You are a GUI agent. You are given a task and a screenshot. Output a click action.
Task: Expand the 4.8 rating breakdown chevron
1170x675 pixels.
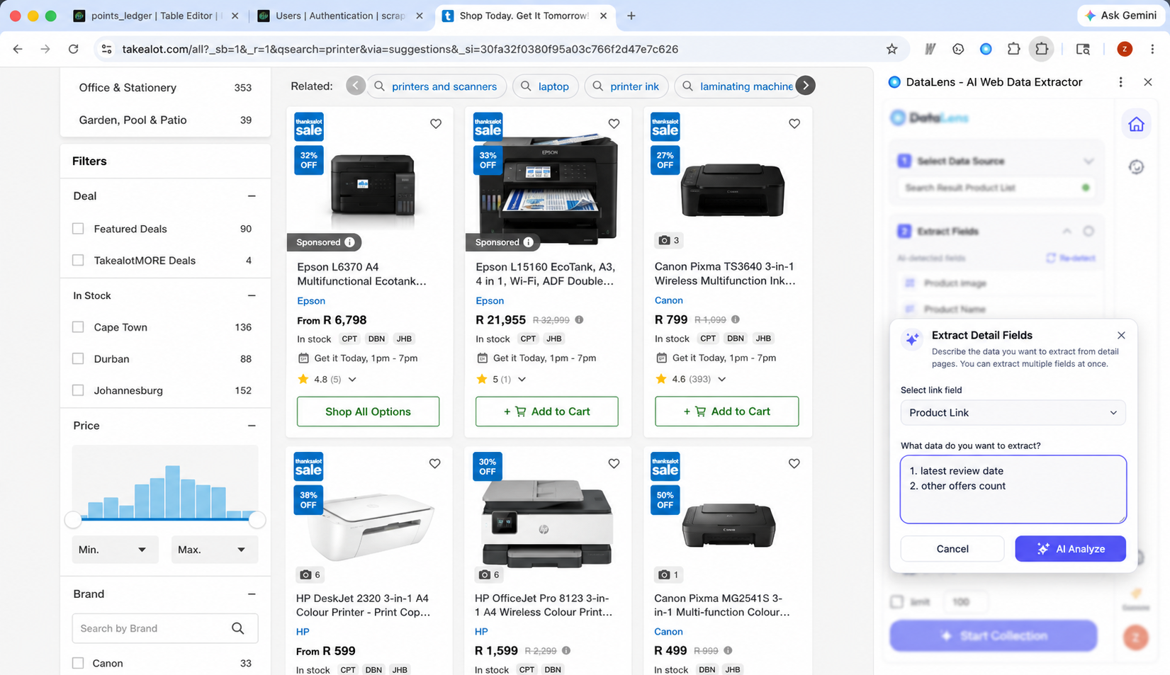(x=352, y=380)
